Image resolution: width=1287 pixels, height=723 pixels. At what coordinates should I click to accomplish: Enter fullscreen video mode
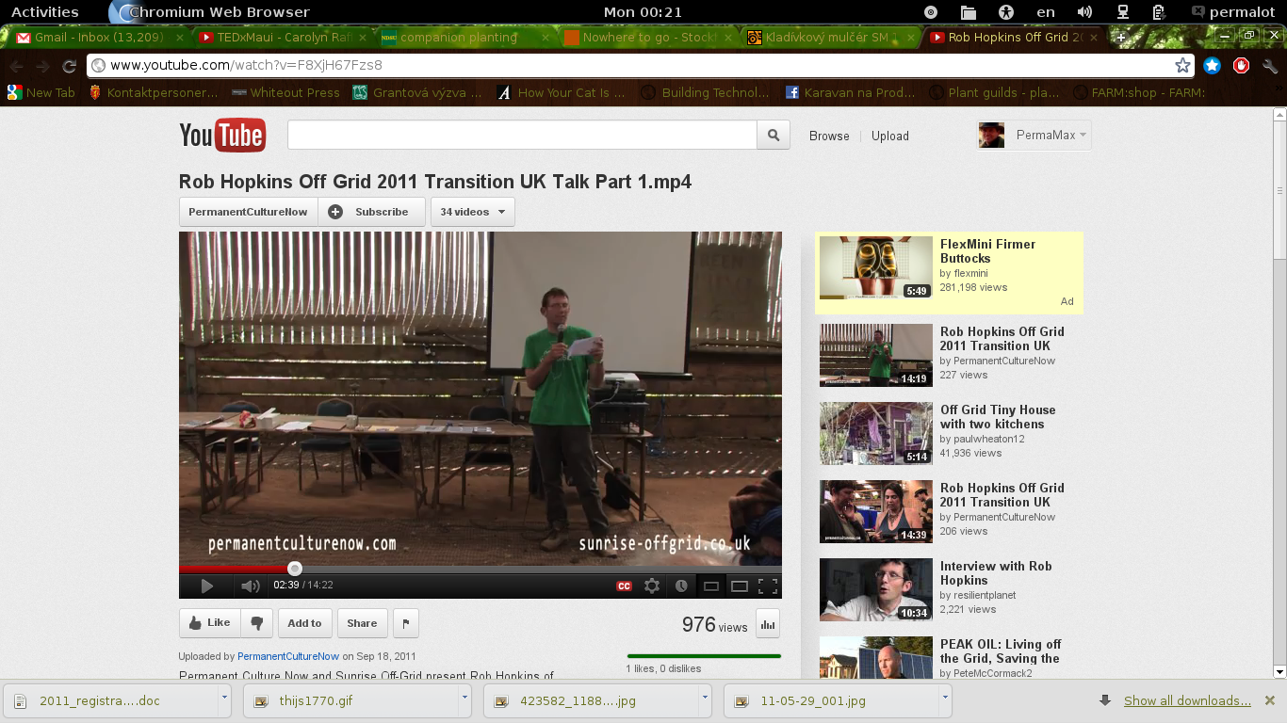(768, 586)
